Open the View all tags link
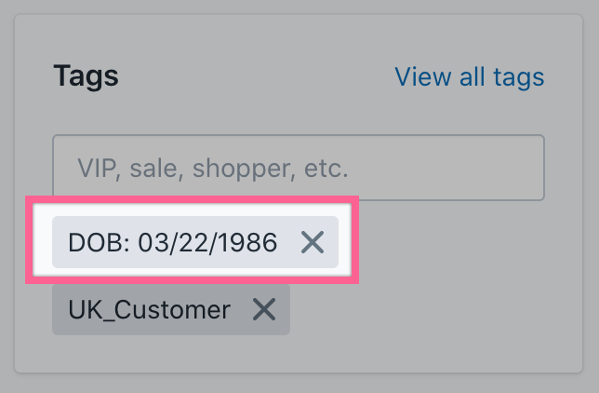Viewport: 599px width, 393px height. pos(470,76)
